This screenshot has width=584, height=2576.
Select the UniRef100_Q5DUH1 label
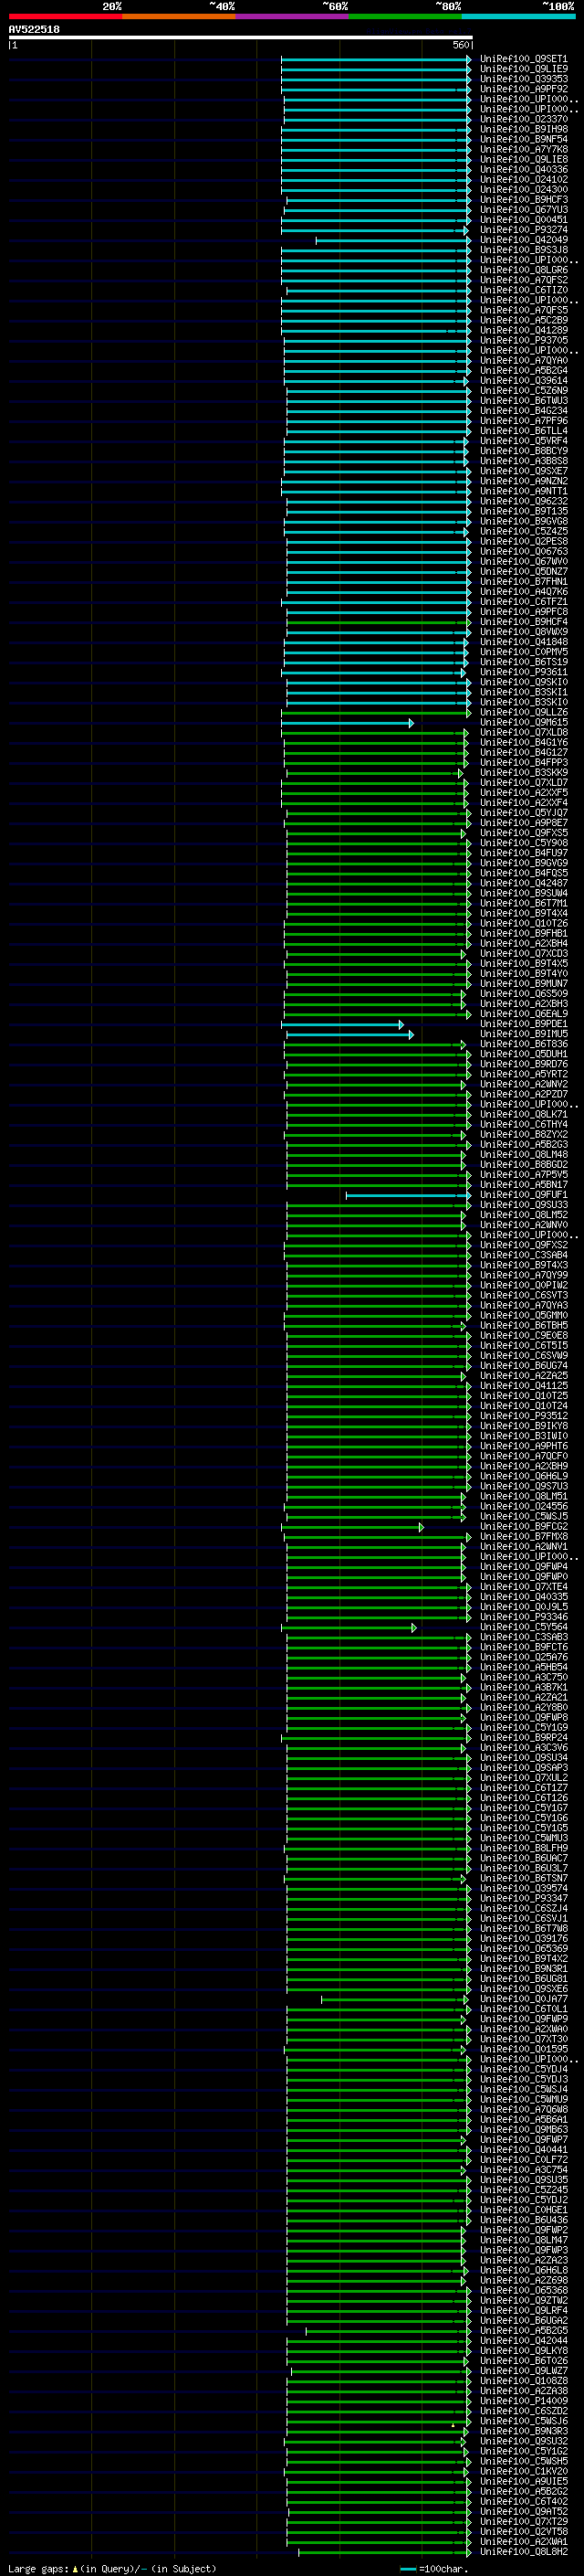[523, 1054]
